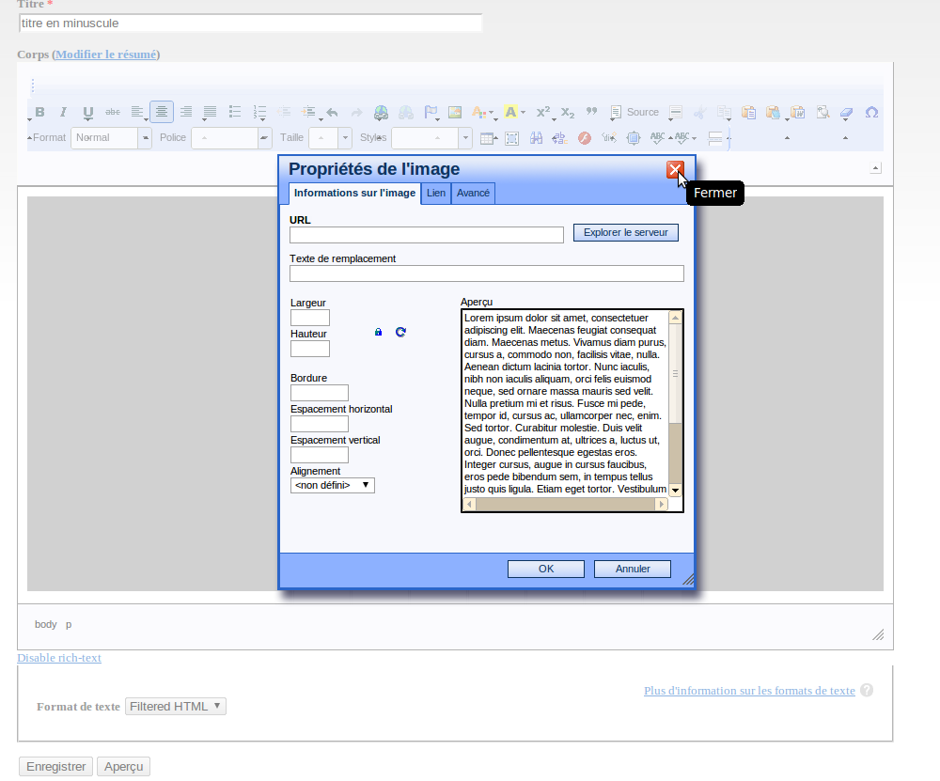
Task: Click the center align icon
Action: (x=162, y=113)
